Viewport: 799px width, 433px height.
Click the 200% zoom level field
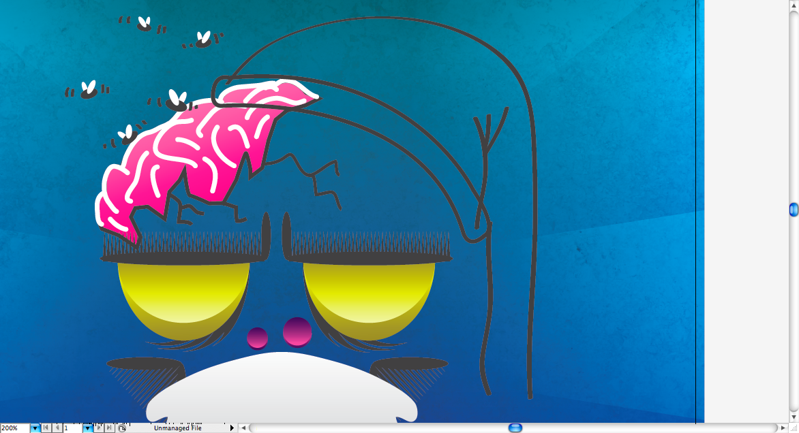[14, 428]
